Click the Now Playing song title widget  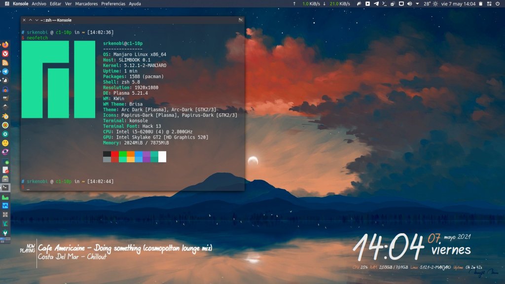tap(125, 248)
